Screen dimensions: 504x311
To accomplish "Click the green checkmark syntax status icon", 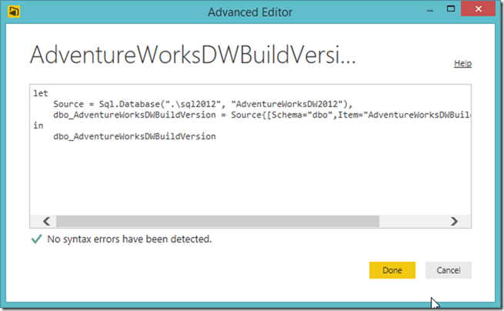I will tap(36, 239).
